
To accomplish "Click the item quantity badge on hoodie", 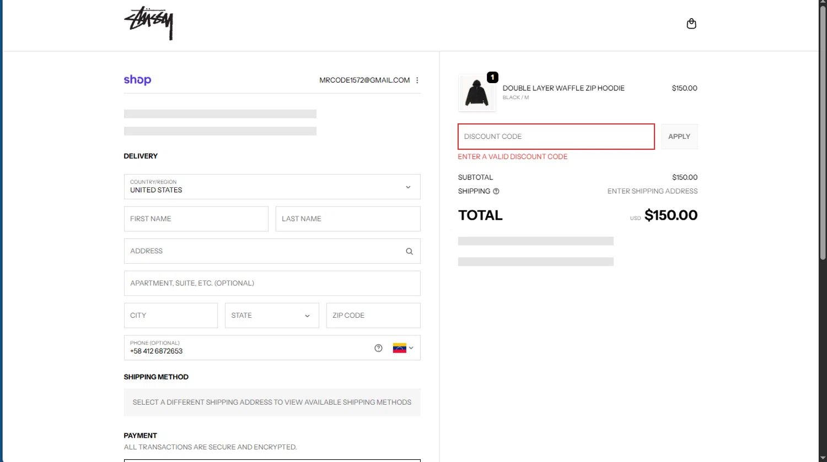I will click(x=492, y=77).
